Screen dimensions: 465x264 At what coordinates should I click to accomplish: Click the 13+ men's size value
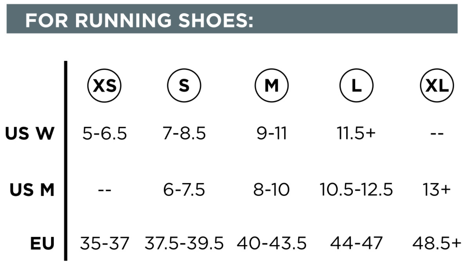(437, 190)
